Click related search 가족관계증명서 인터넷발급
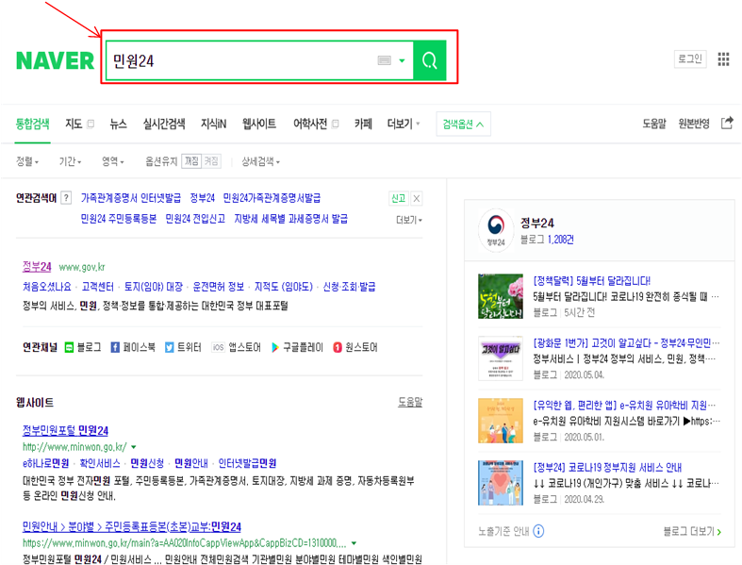 (131, 198)
